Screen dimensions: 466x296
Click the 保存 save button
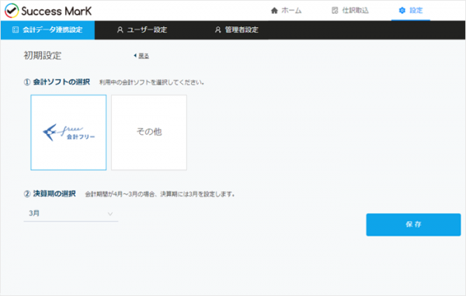click(413, 225)
